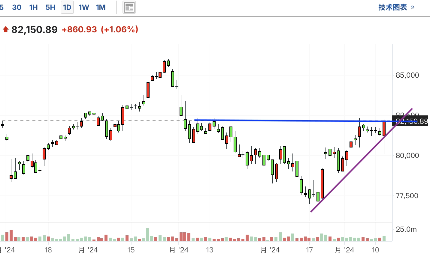The height and width of the screenshot is (262, 430).
Task: Select the 5H timeframe
Action: 50,7
